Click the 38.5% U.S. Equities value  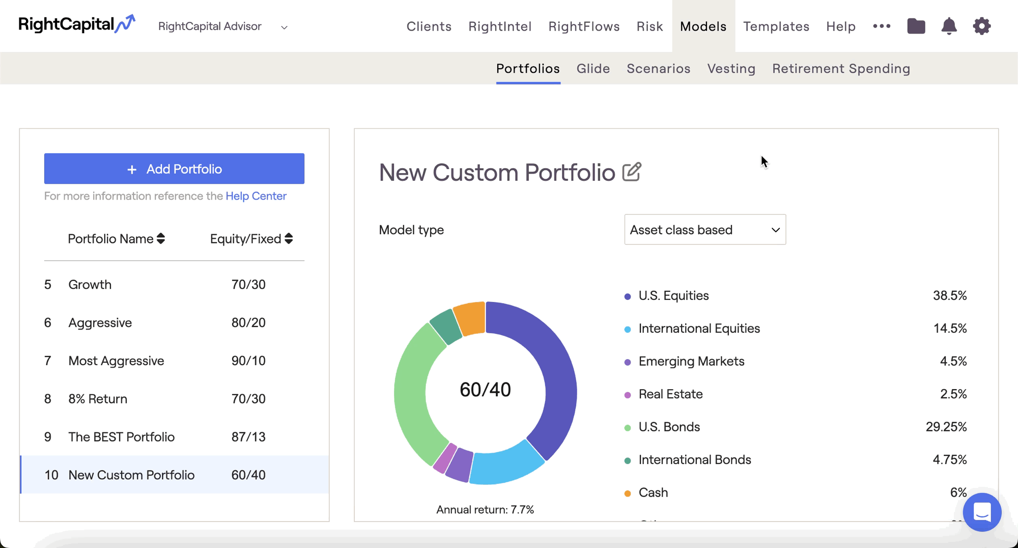pyautogui.click(x=949, y=296)
